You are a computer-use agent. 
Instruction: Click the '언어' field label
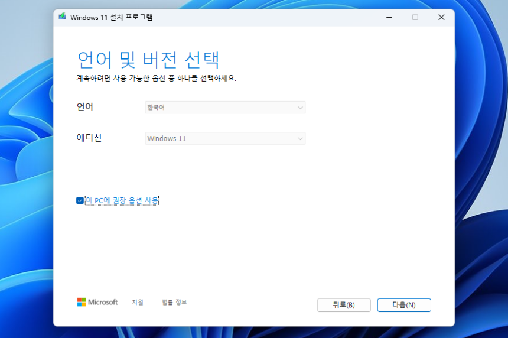click(85, 106)
